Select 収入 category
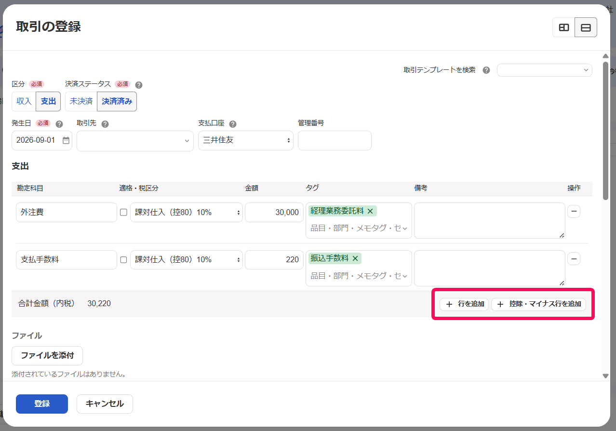The image size is (616, 431). coord(24,101)
